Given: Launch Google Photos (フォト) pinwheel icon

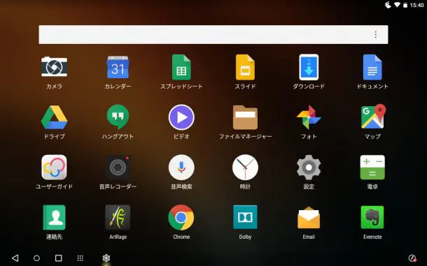Looking at the screenshot, I should click(309, 117).
